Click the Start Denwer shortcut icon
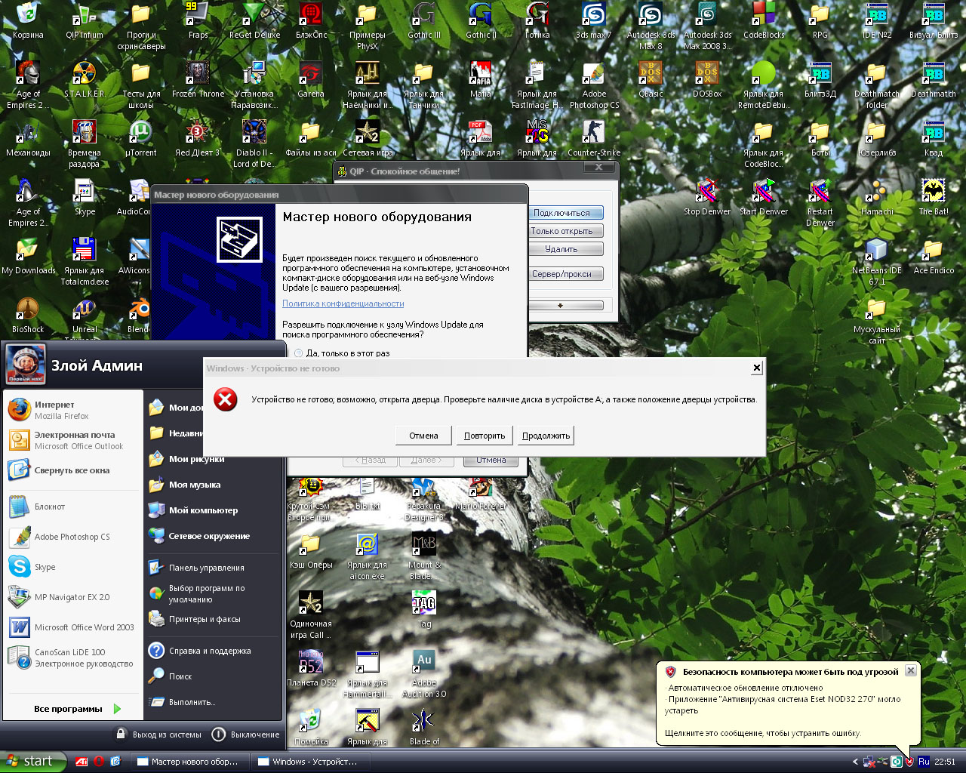This screenshot has width=966, height=773. pos(764,193)
